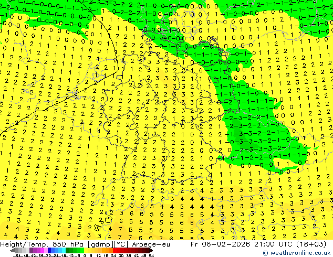Pick the yellow band of the temperature legend
Image resolution: width=333 pixels, height=257 pixels.
[x=89, y=250]
